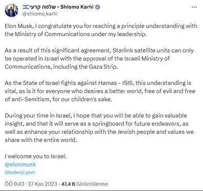Viewport: 203px width, 191px height.
Task: Open the Shlomo Karhi display name
Action: 77,7
